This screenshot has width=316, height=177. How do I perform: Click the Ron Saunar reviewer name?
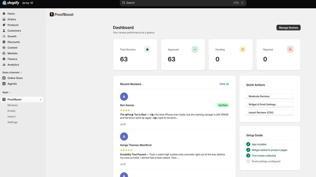point(127,105)
